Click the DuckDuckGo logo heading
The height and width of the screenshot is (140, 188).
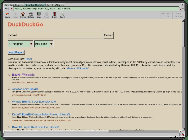tap(26, 25)
